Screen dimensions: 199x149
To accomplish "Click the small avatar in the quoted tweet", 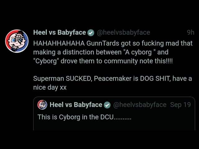I will pyautogui.click(x=42, y=105).
